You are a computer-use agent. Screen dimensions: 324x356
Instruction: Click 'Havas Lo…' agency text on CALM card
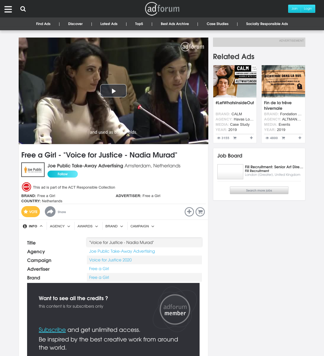click(x=244, y=119)
